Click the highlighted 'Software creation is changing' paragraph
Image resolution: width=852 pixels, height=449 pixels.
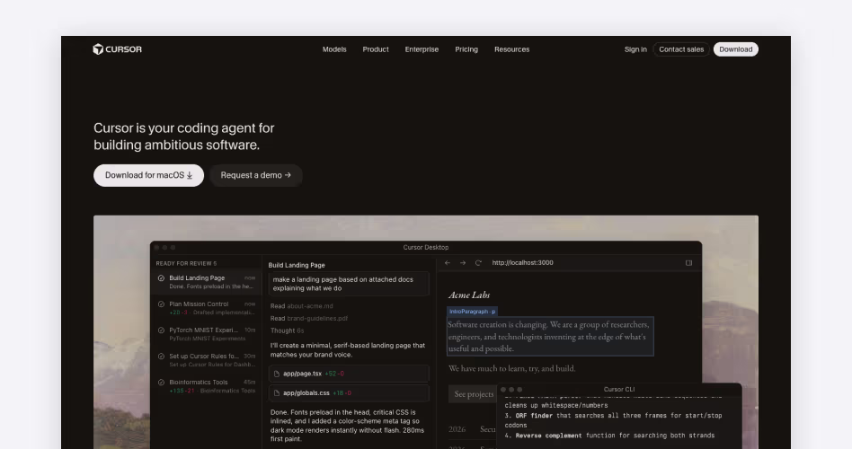550,337
